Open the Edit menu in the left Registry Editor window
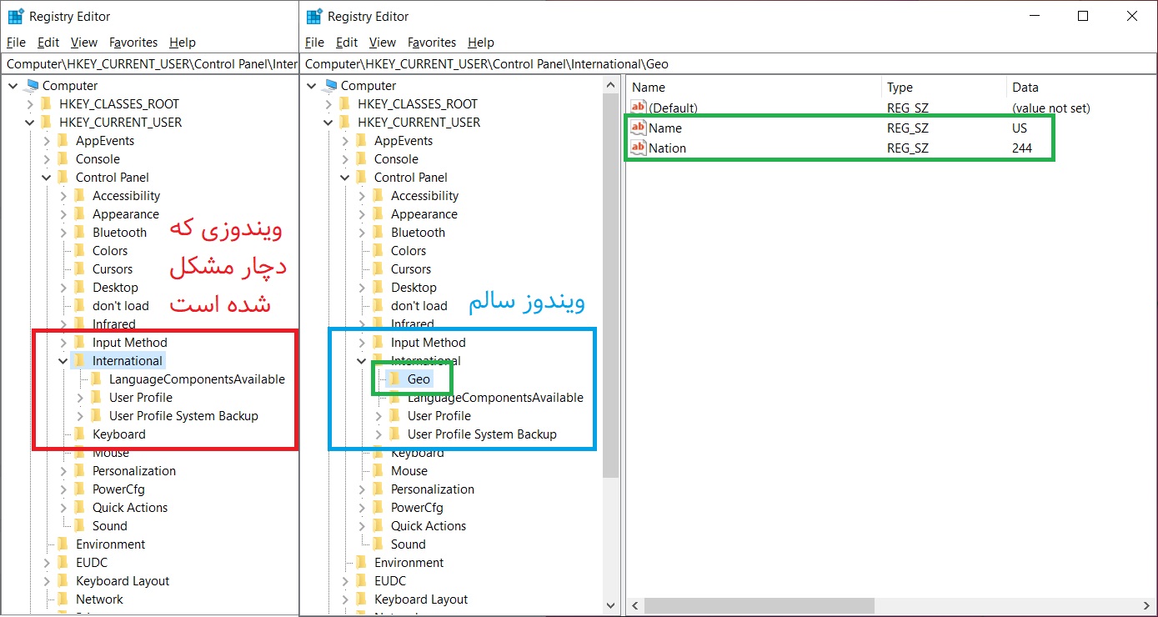The height and width of the screenshot is (617, 1158). 48,43
